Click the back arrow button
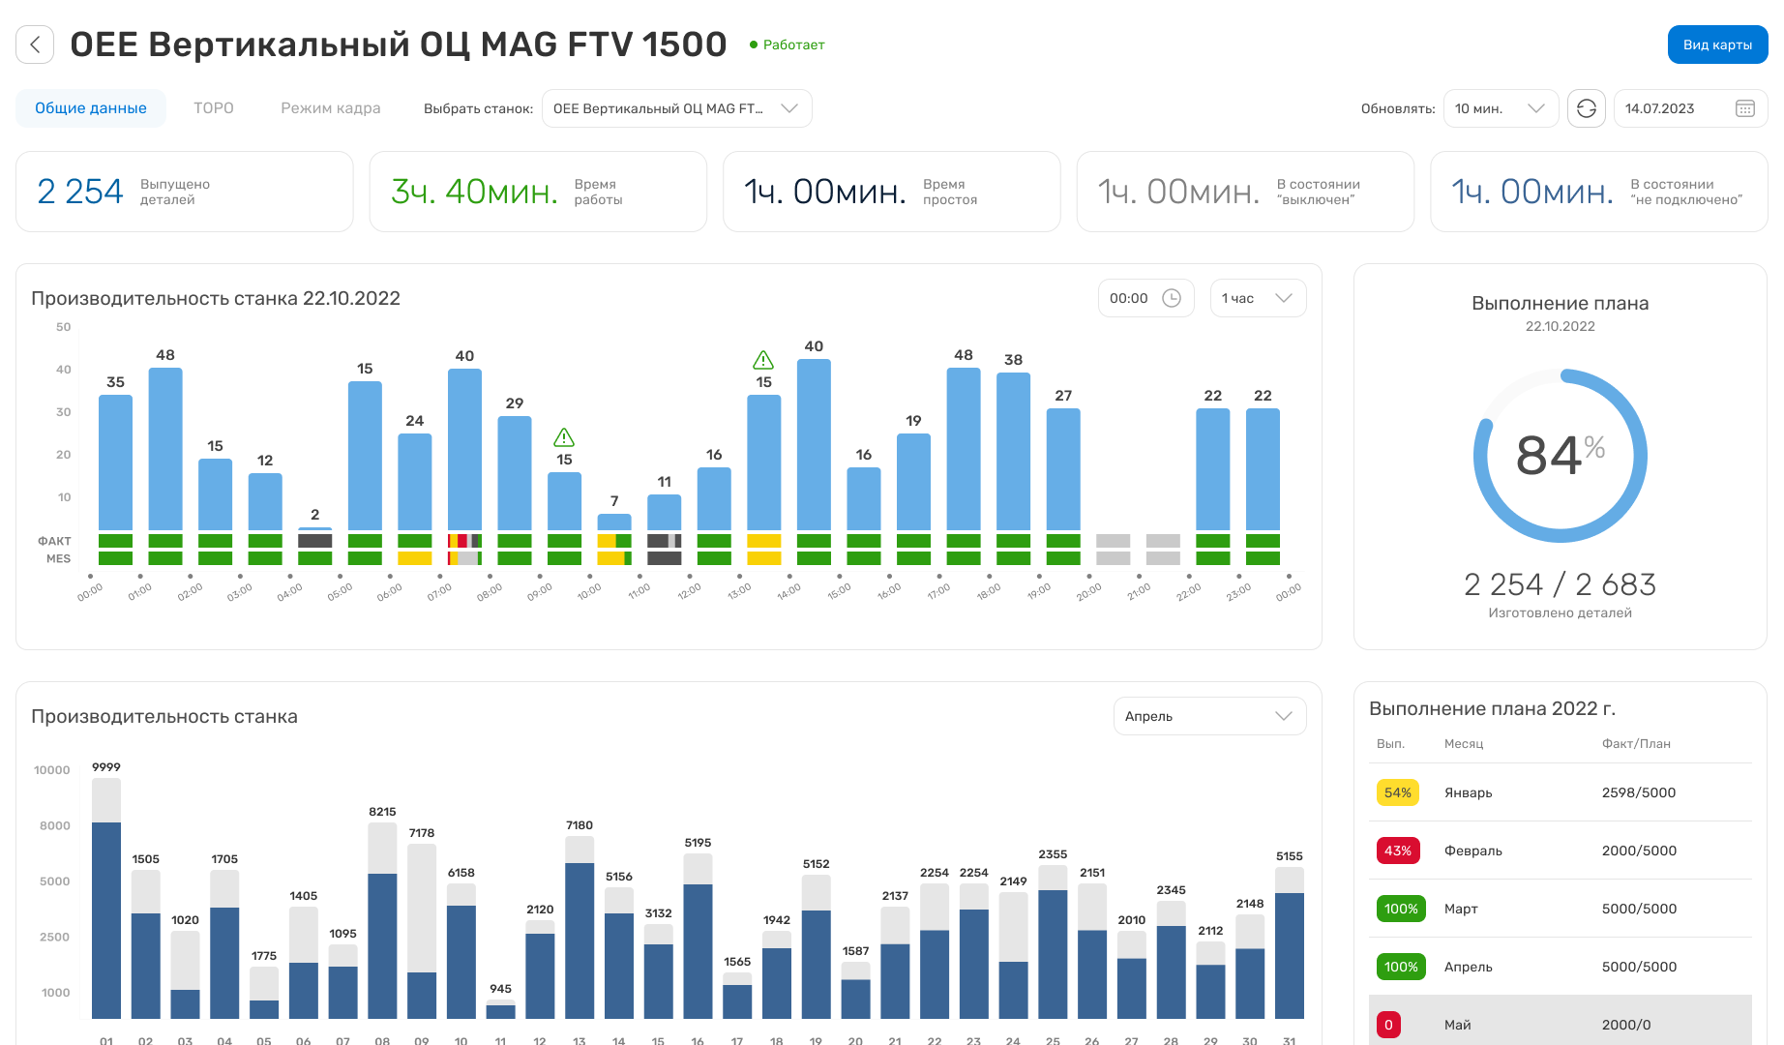Image resolution: width=1784 pixels, height=1045 pixels. 35,45
